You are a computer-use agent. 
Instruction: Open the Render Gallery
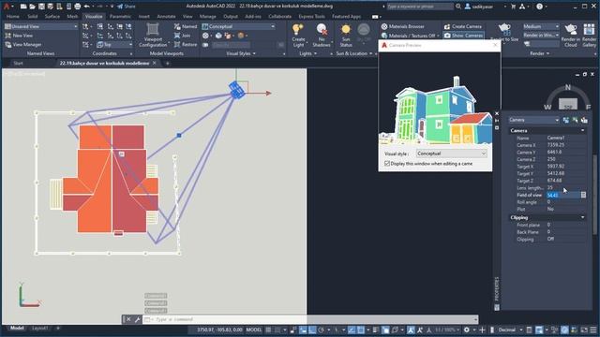click(590, 35)
